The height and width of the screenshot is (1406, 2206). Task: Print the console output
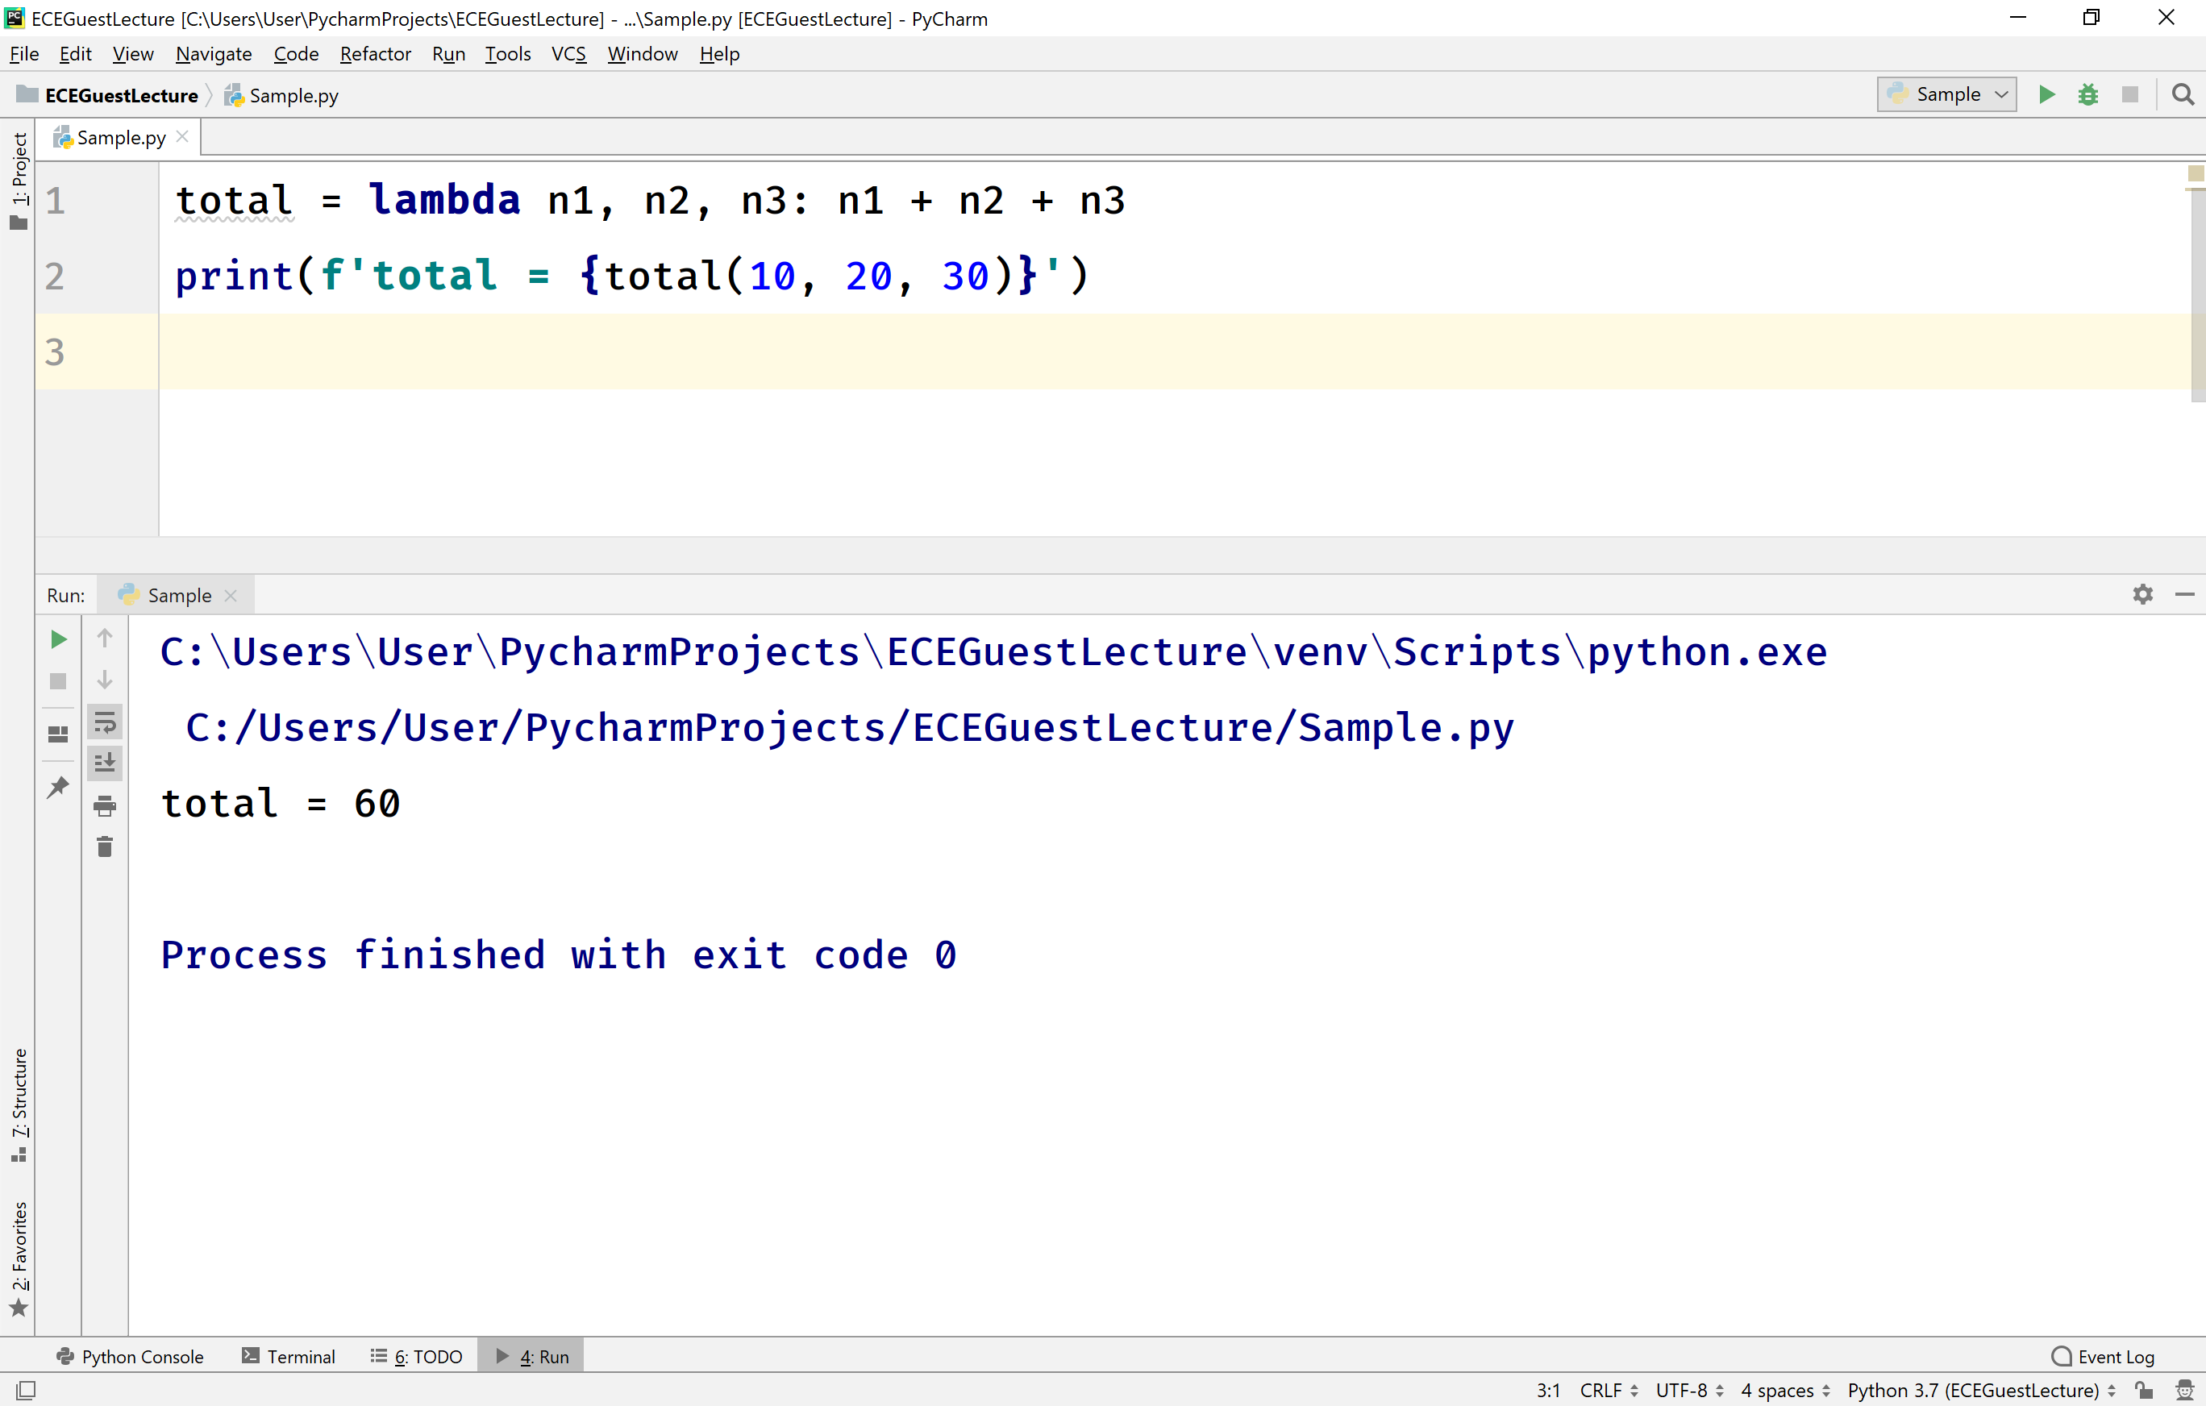click(x=106, y=807)
